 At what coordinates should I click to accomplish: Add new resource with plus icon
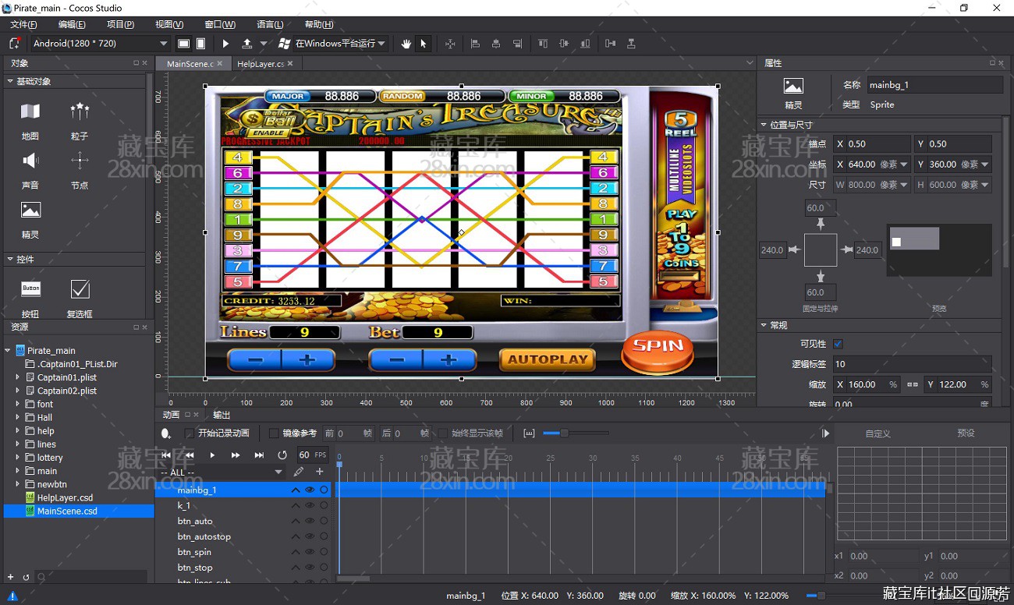coord(10,577)
